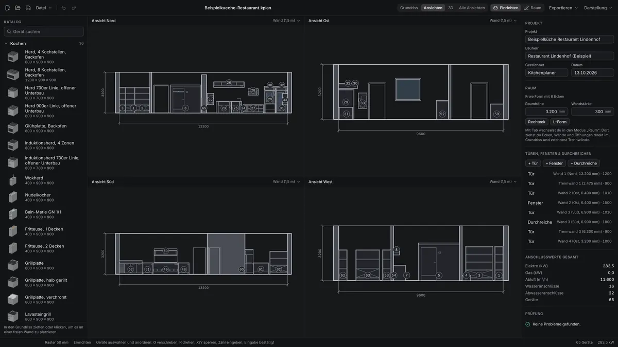The width and height of the screenshot is (618, 347).
Task: Open Wand dropdown for Ansicht Süd
Action: pos(286,181)
